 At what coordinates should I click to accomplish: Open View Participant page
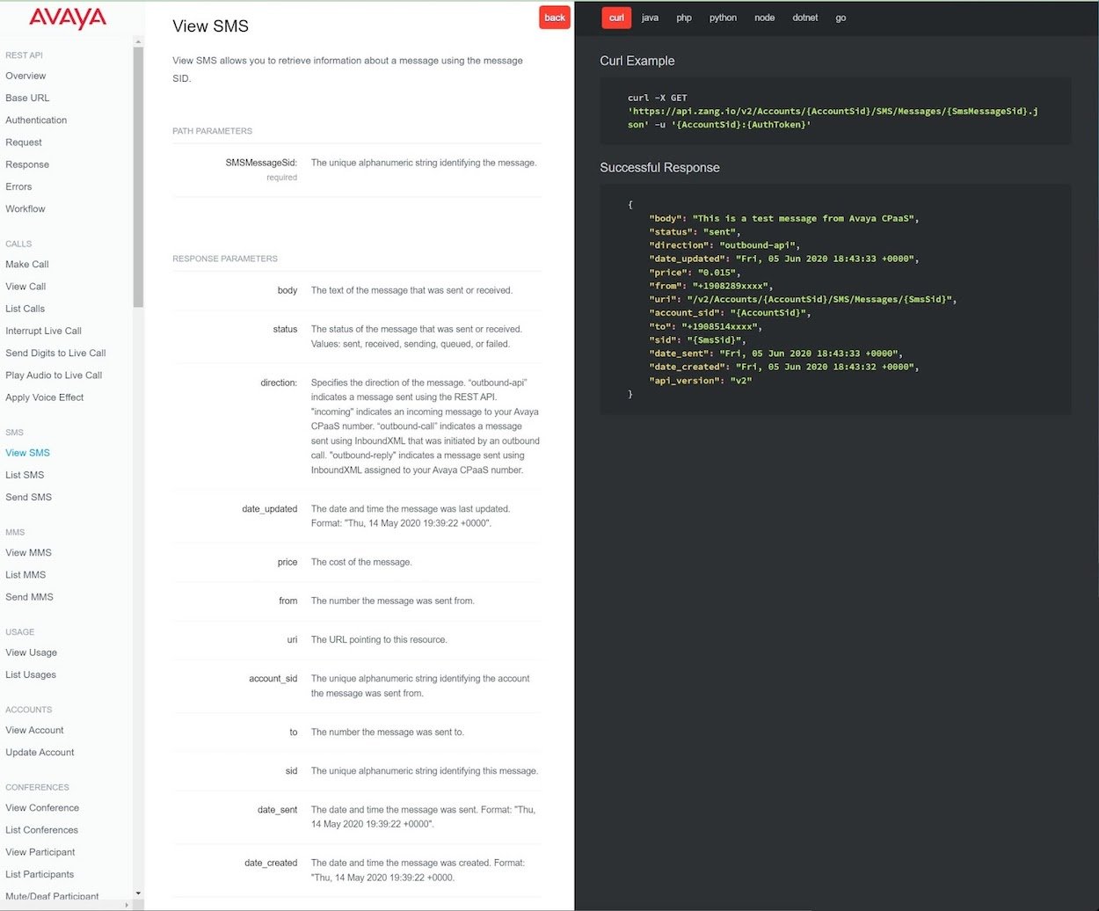[x=40, y=852]
